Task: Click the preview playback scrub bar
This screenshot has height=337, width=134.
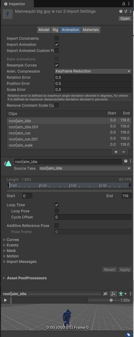Action: (x=49, y=300)
